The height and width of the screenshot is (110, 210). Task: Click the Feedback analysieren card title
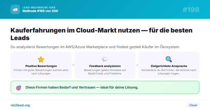click(105, 66)
